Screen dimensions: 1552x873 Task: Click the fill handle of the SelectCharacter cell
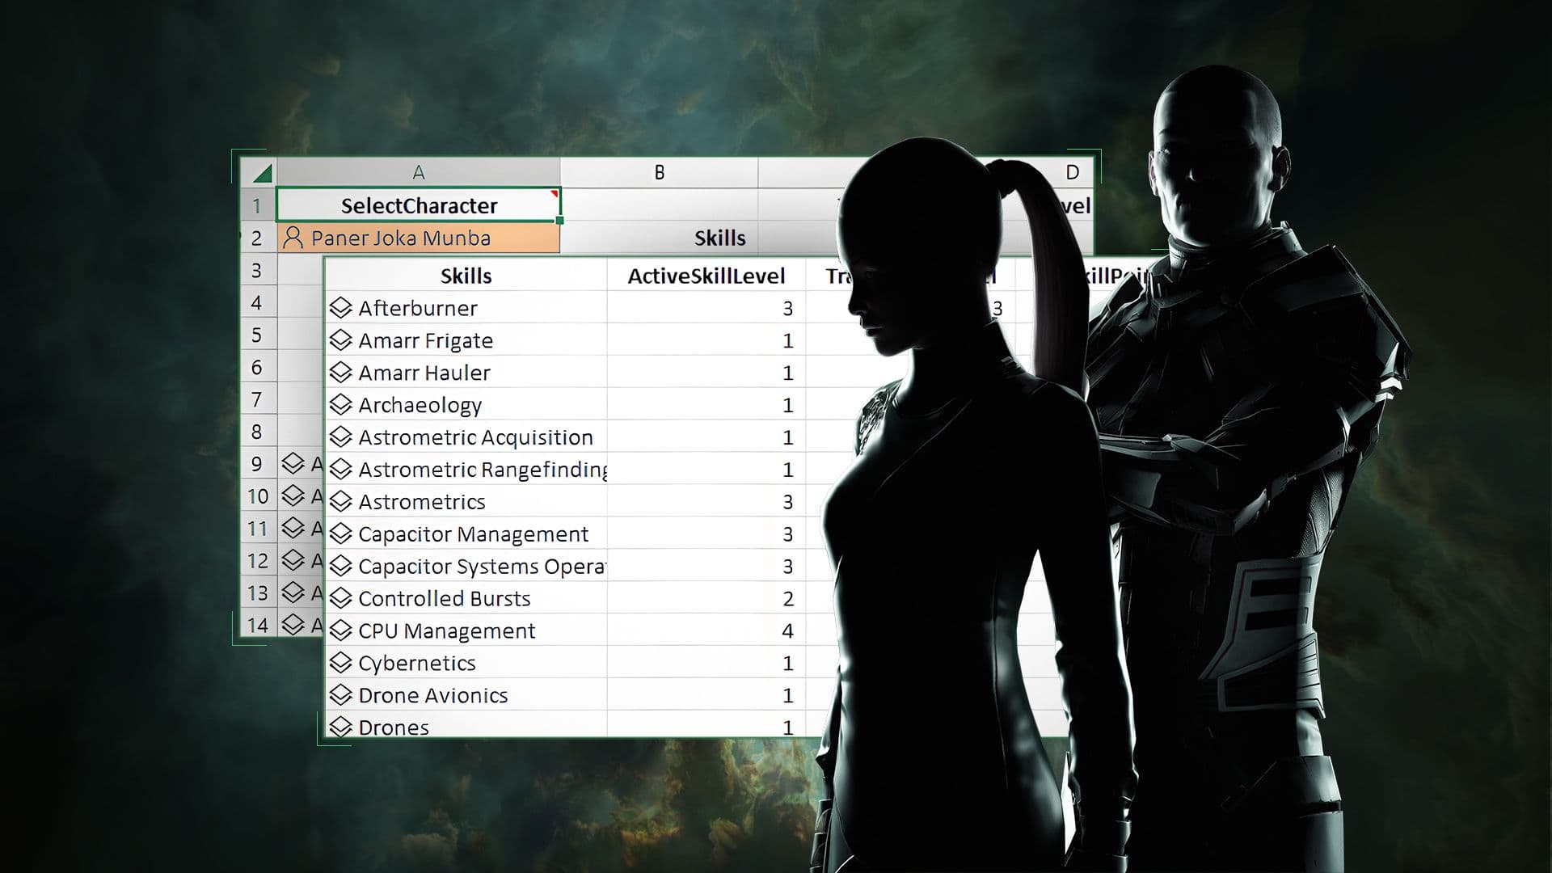(x=559, y=220)
